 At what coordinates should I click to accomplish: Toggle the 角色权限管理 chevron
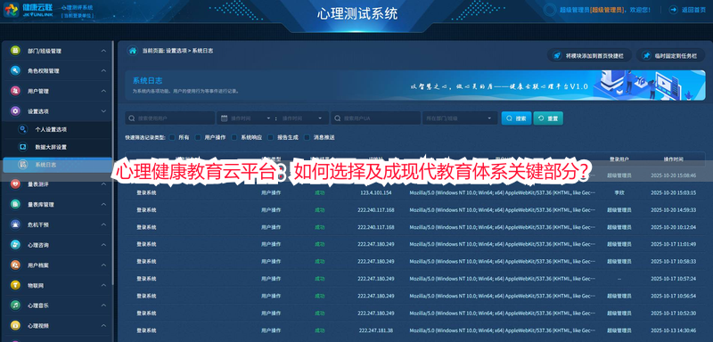103,71
